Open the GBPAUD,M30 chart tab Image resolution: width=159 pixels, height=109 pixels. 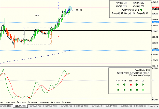coord(51,106)
